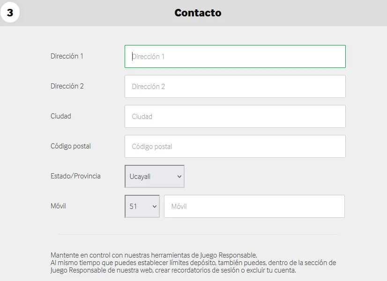Viewport: 387px width, 281px height.
Task: Click the Dirección 2 input field
Action: (234, 86)
